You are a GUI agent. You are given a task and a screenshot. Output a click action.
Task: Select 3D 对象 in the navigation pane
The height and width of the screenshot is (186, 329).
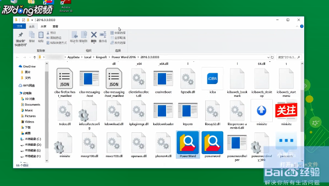tap(28, 99)
